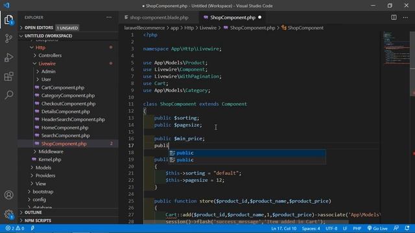Switch to ShopComponent.php tab

point(232,17)
